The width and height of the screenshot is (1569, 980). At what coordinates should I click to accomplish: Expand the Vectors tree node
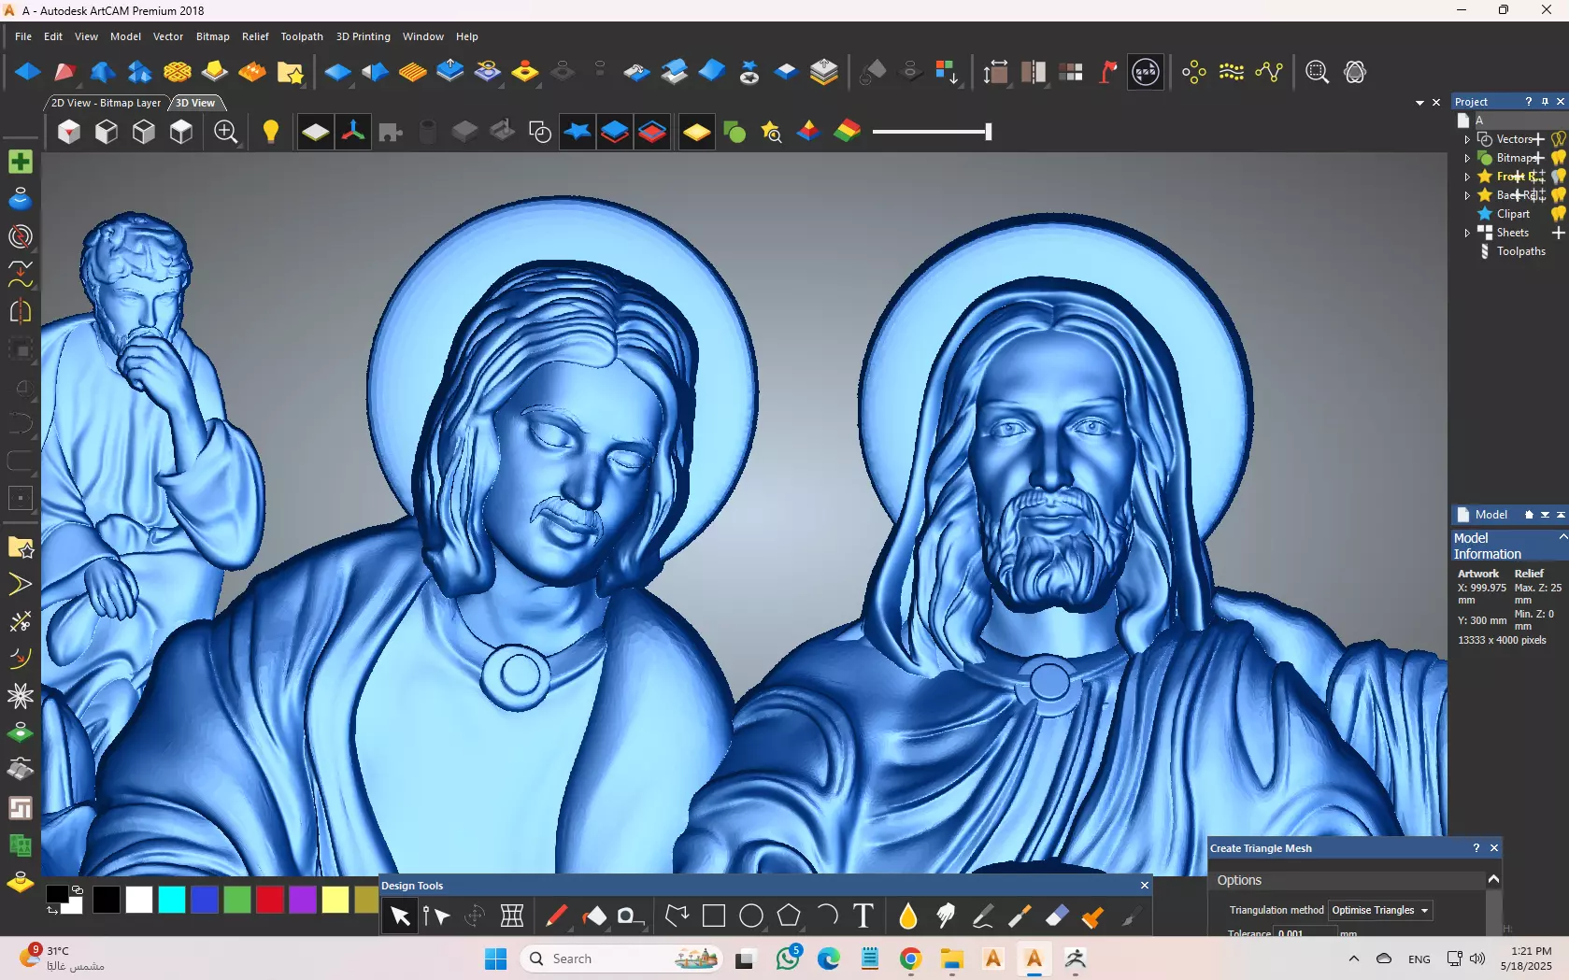[1467, 139]
